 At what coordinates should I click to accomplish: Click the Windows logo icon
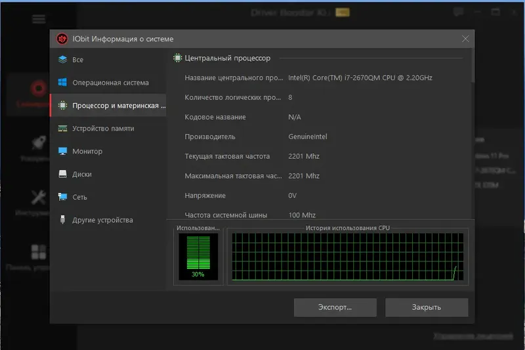point(62,82)
